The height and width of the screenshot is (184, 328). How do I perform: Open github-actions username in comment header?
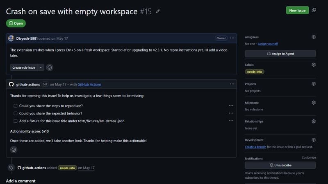[x=28, y=85]
